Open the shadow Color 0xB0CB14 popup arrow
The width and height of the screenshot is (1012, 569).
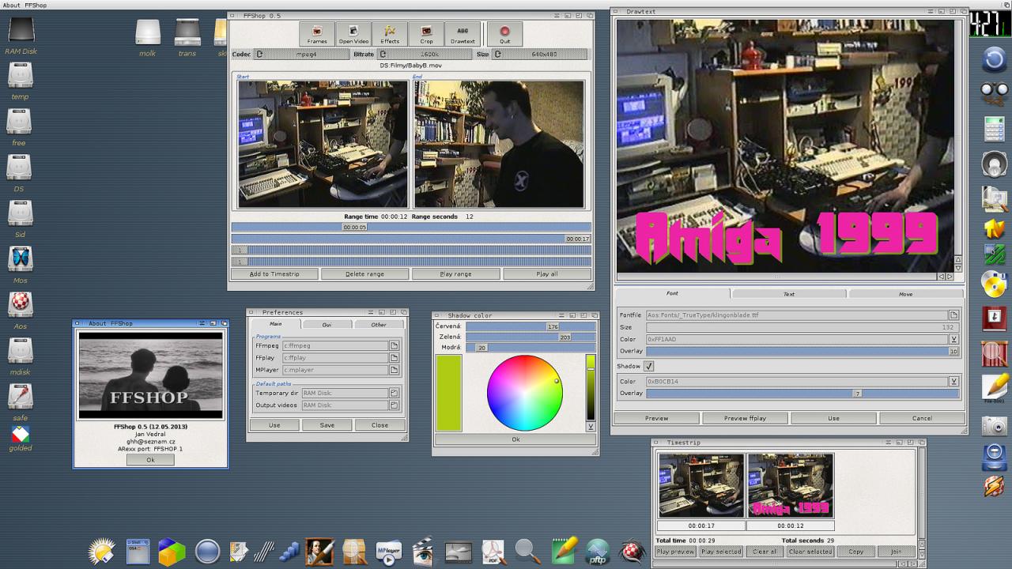coord(953,381)
